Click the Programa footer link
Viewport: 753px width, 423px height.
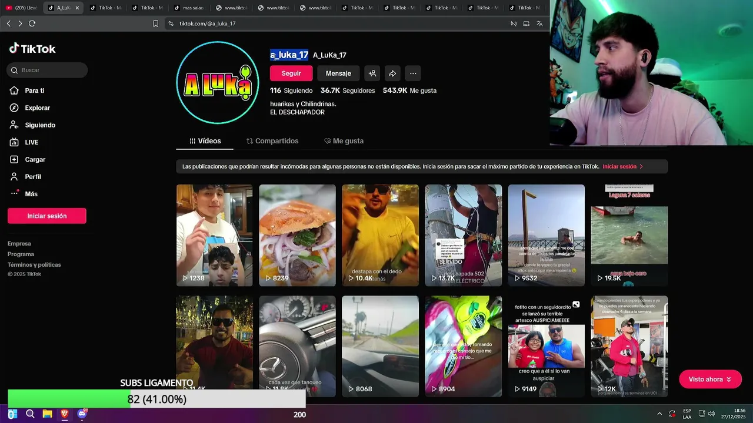[21, 254]
